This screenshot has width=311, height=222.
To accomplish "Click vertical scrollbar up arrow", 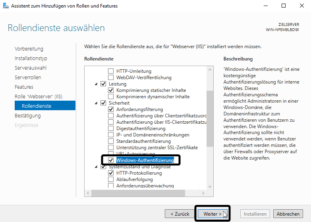I will click(210, 70).
